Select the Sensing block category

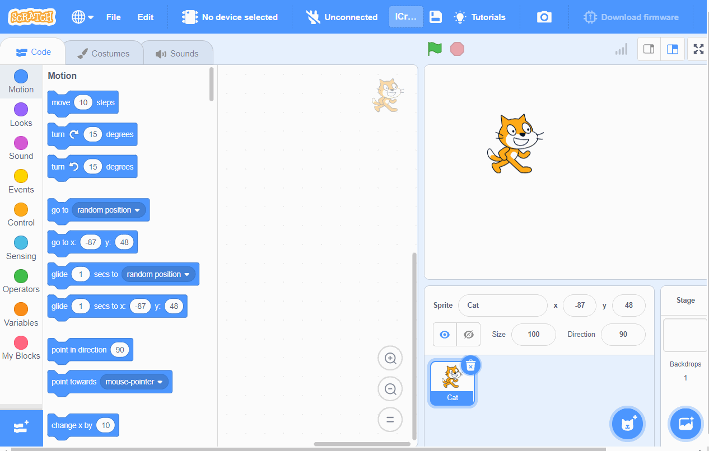point(21,248)
